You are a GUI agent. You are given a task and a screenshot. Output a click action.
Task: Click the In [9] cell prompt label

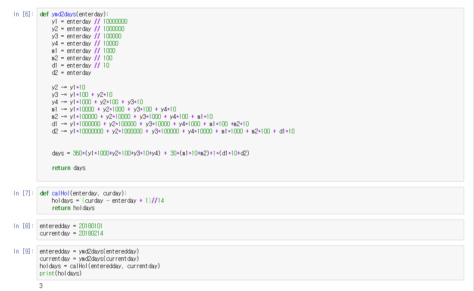coord(24,251)
